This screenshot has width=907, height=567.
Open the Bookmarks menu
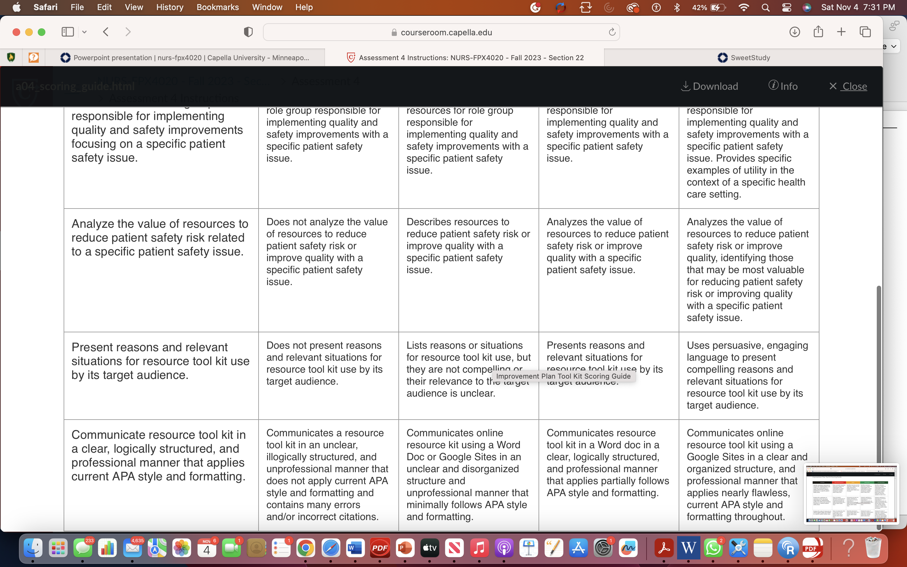[x=217, y=7]
